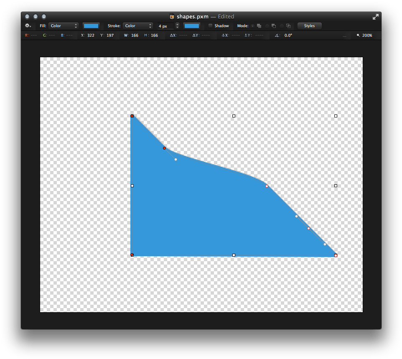Screen dimensions: 402x359
Task: Select the top-middle transform handle
Action: point(234,116)
